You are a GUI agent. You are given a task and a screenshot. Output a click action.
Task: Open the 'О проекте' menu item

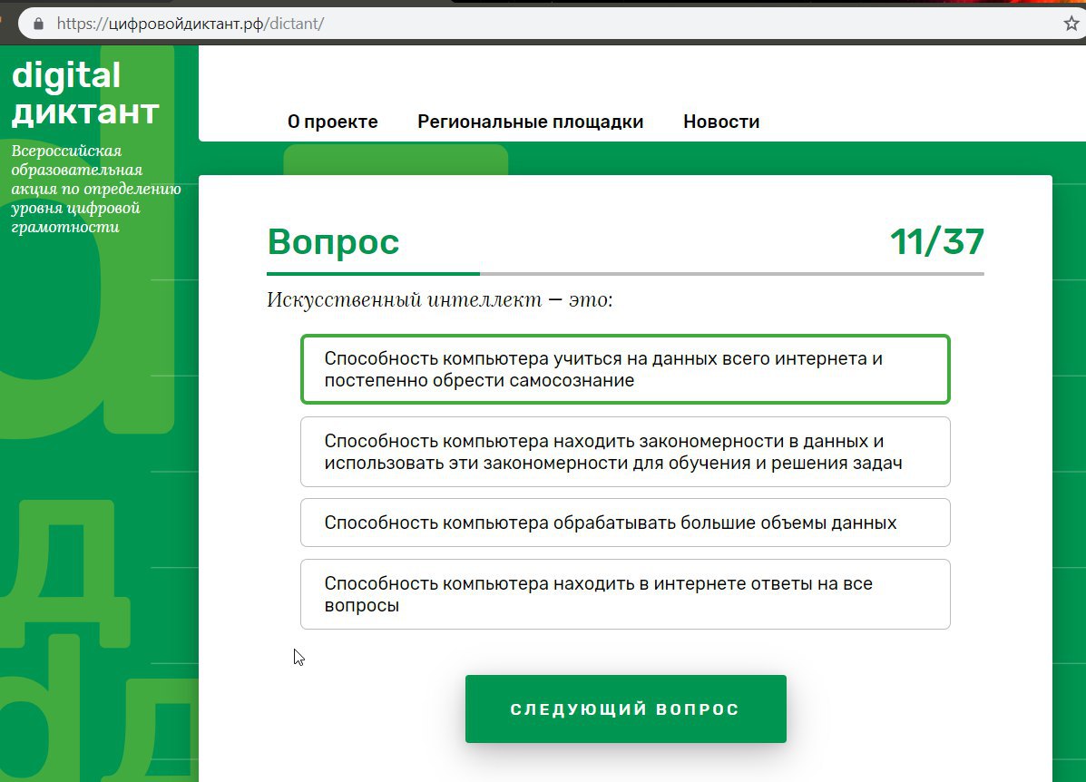pos(332,122)
